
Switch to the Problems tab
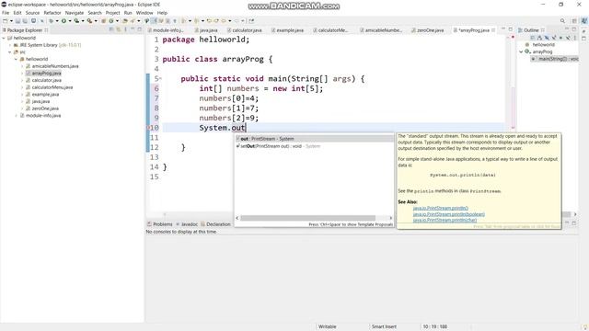click(x=160, y=224)
